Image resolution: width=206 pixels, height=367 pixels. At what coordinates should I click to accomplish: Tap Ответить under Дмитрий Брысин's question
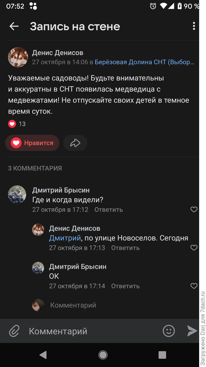click(108, 209)
